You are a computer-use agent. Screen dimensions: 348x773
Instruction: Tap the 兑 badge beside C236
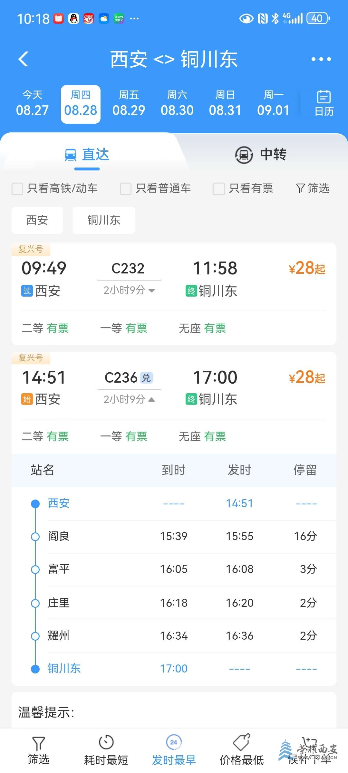147,377
